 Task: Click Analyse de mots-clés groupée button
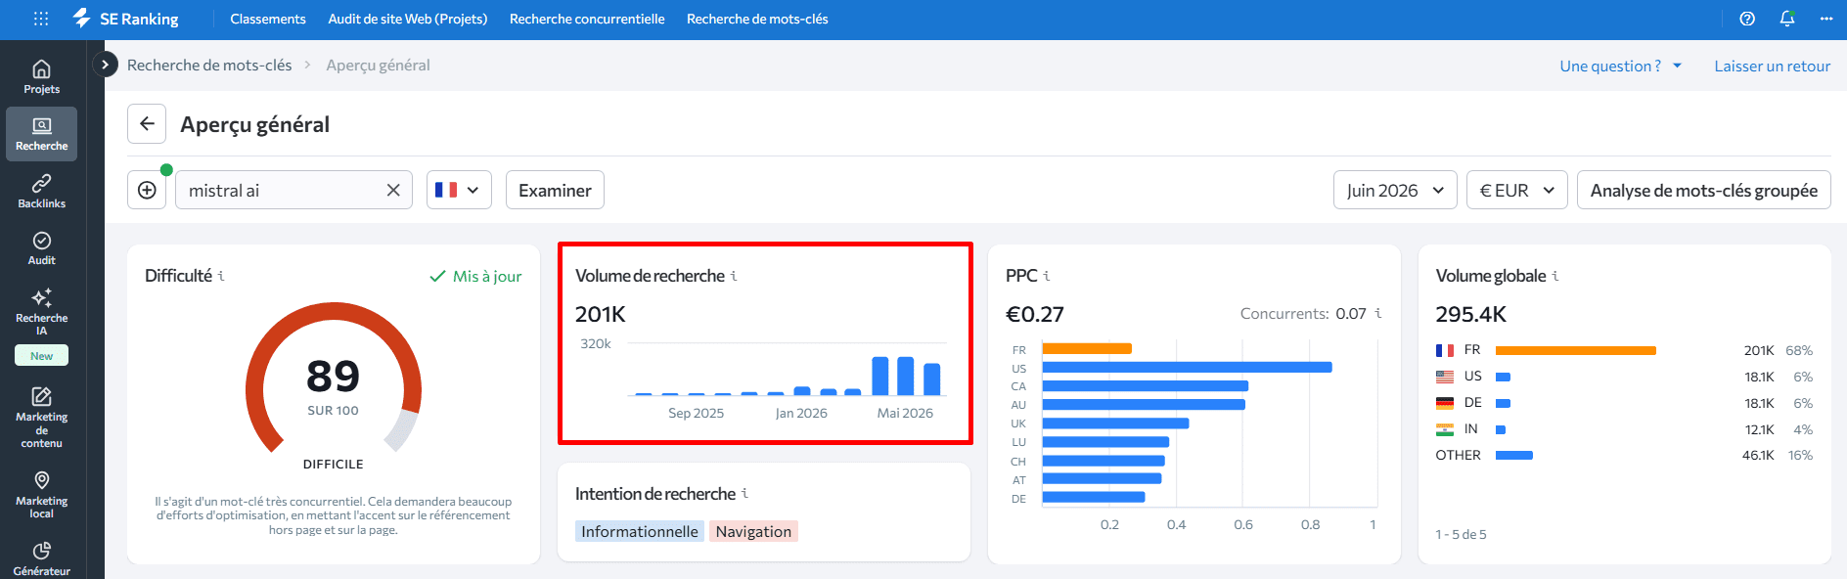1704,190
